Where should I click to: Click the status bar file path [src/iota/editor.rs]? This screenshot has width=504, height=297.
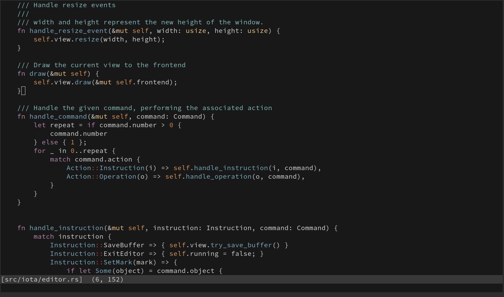pyautogui.click(x=42, y=280)
